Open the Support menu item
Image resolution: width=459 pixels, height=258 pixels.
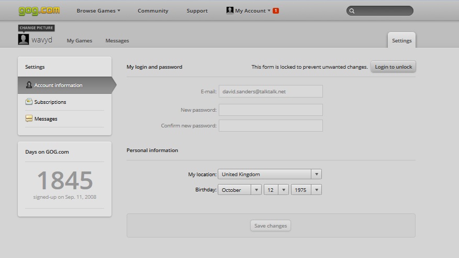[197, 10]
